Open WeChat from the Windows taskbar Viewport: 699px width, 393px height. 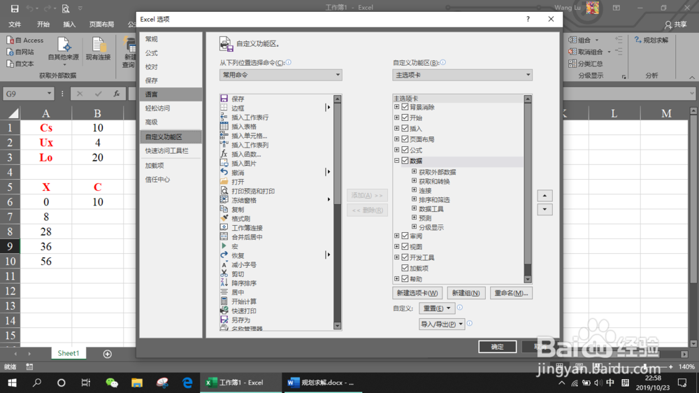(x=112, y=383)
